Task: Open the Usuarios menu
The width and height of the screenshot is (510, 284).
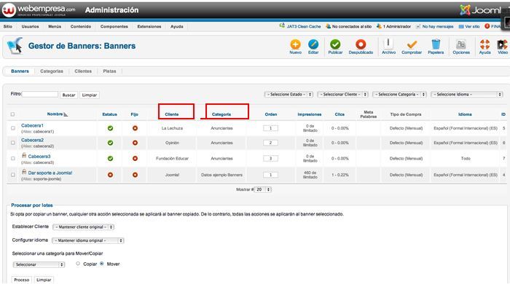Action: pos(31,26)
